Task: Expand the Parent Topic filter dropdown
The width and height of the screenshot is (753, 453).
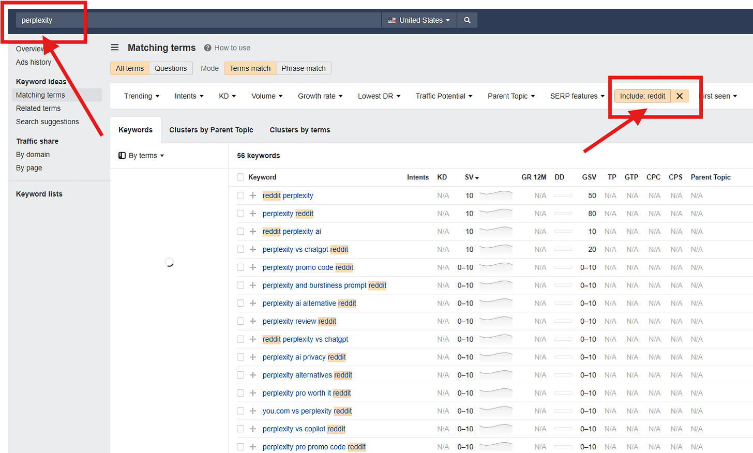Action: tap(511, 96)
